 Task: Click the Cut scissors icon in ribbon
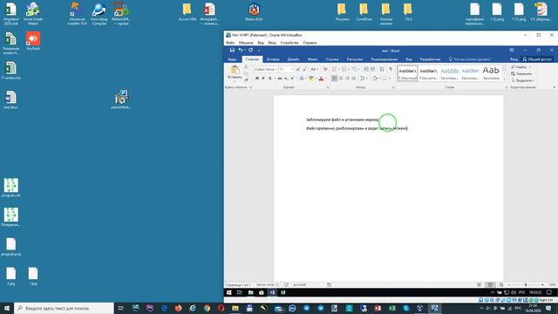pyautogui.click(x=246, y=67)
